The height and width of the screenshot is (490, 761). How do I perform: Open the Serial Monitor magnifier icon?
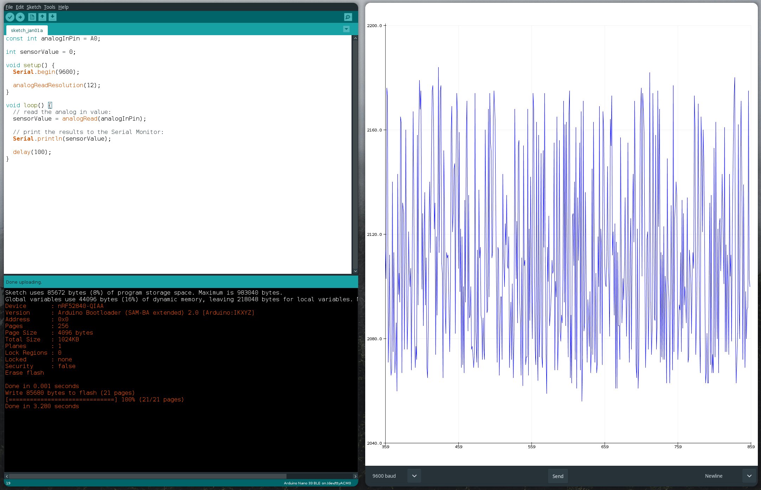click(348, 17)
